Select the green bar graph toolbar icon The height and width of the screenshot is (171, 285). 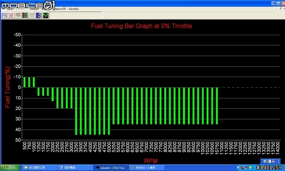click(x=45, y=16)
